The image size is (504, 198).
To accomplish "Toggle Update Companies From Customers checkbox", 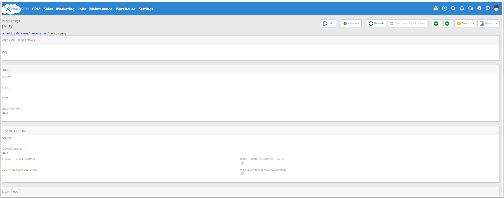I will [x=242, y=174].
